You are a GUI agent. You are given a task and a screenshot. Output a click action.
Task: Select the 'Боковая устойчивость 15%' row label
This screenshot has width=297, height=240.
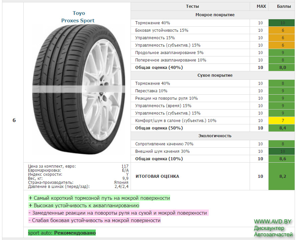coord(162,30)
